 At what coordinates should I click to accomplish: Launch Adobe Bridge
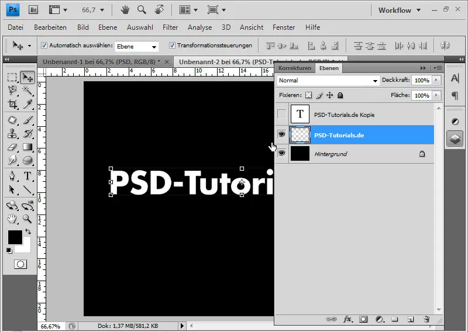coord(33,10)
